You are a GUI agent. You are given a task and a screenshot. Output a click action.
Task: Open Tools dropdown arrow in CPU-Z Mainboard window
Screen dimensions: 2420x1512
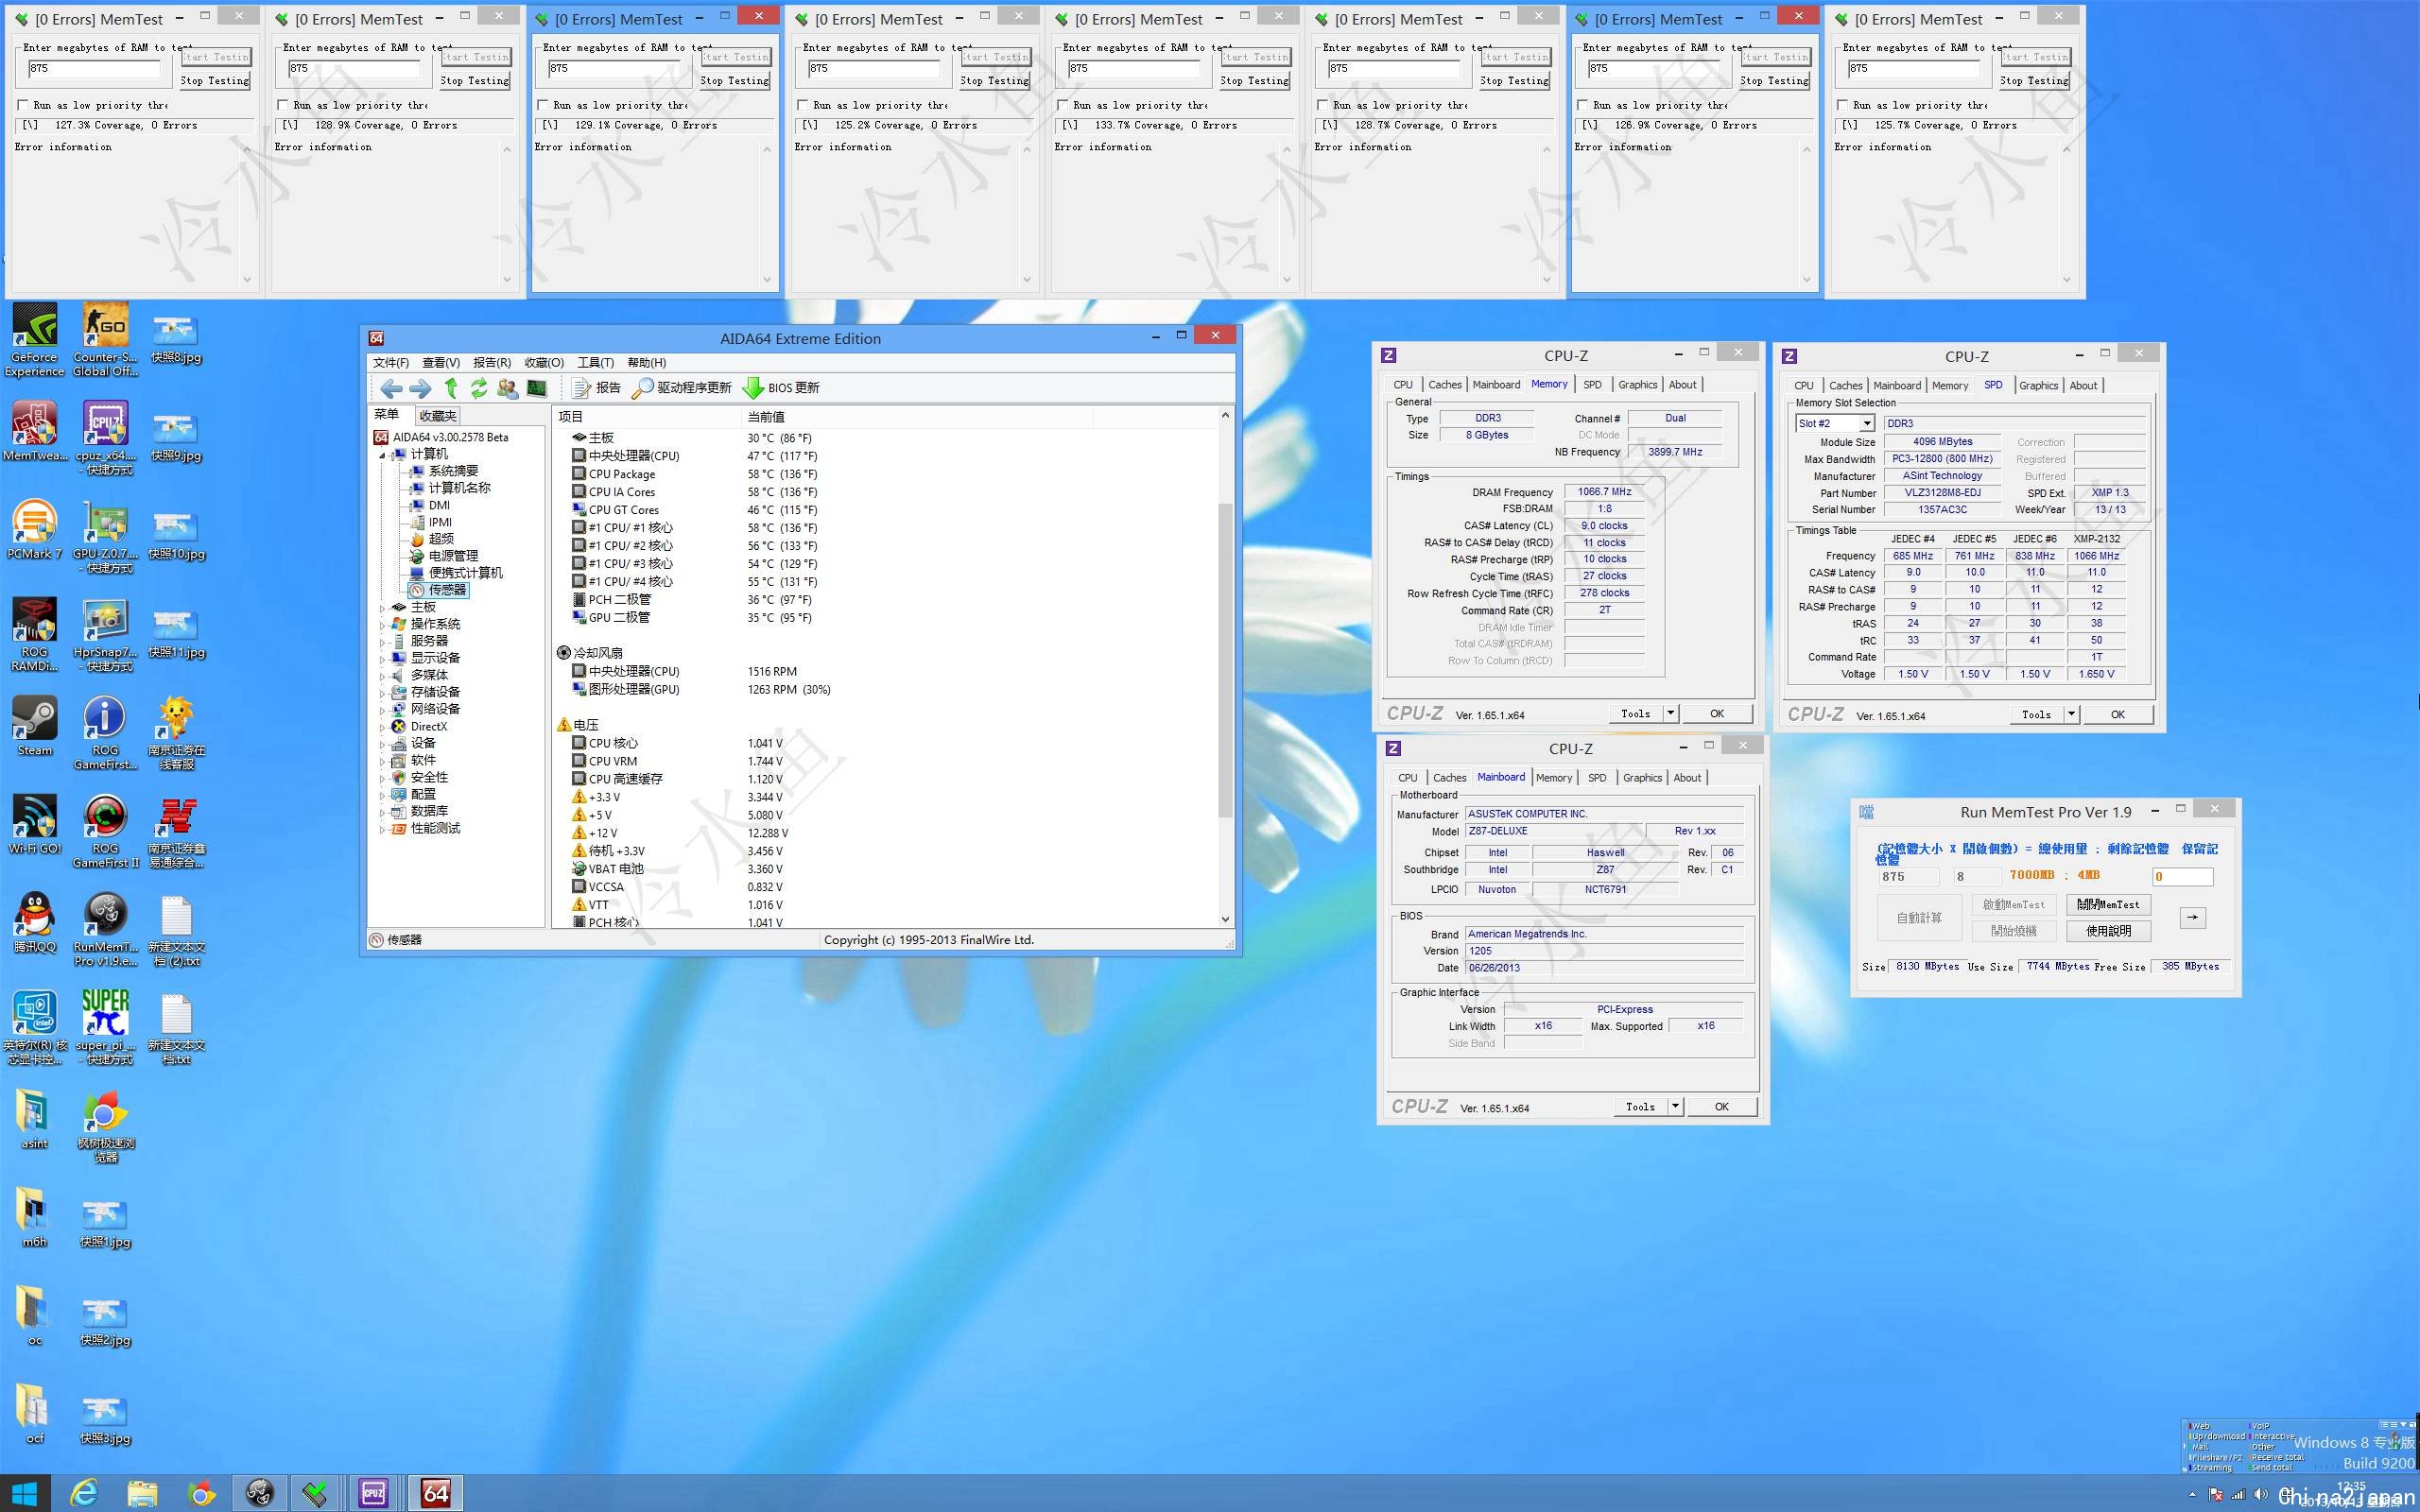(1675, 1106)
